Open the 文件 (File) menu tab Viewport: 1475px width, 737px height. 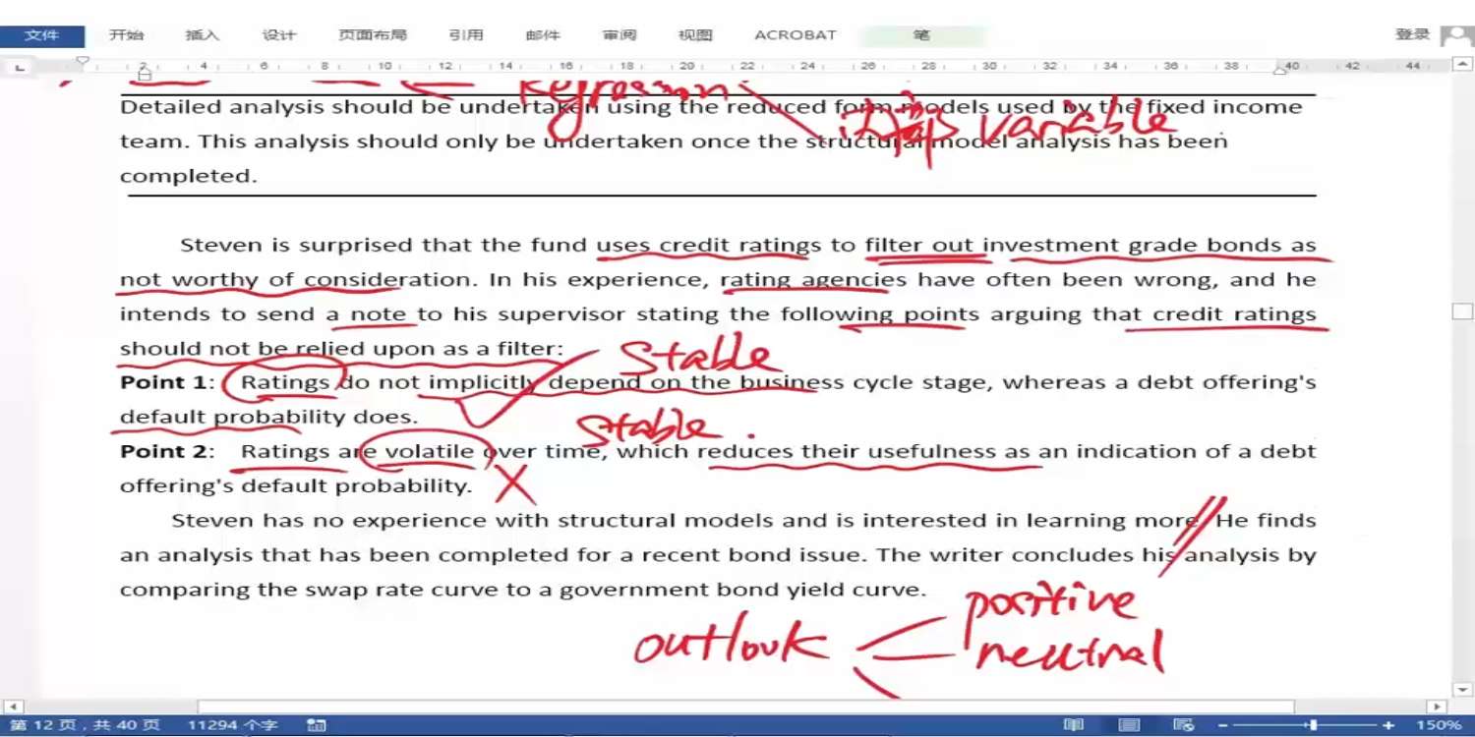click(x=42, y=35)
